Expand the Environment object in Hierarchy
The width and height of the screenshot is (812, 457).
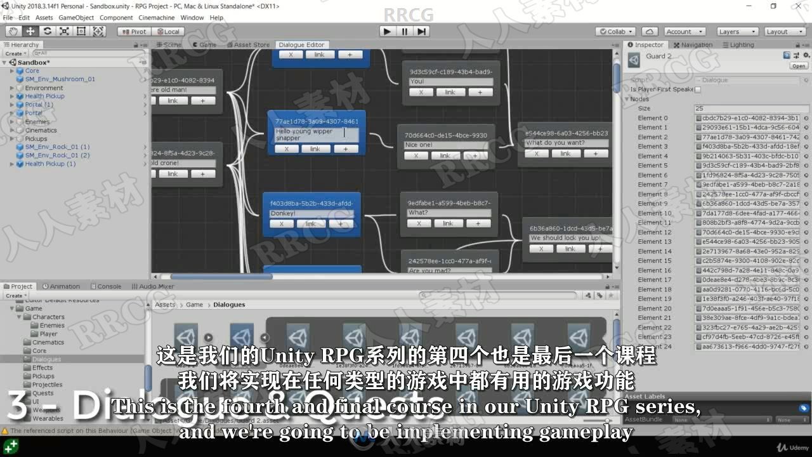[12, 88]
